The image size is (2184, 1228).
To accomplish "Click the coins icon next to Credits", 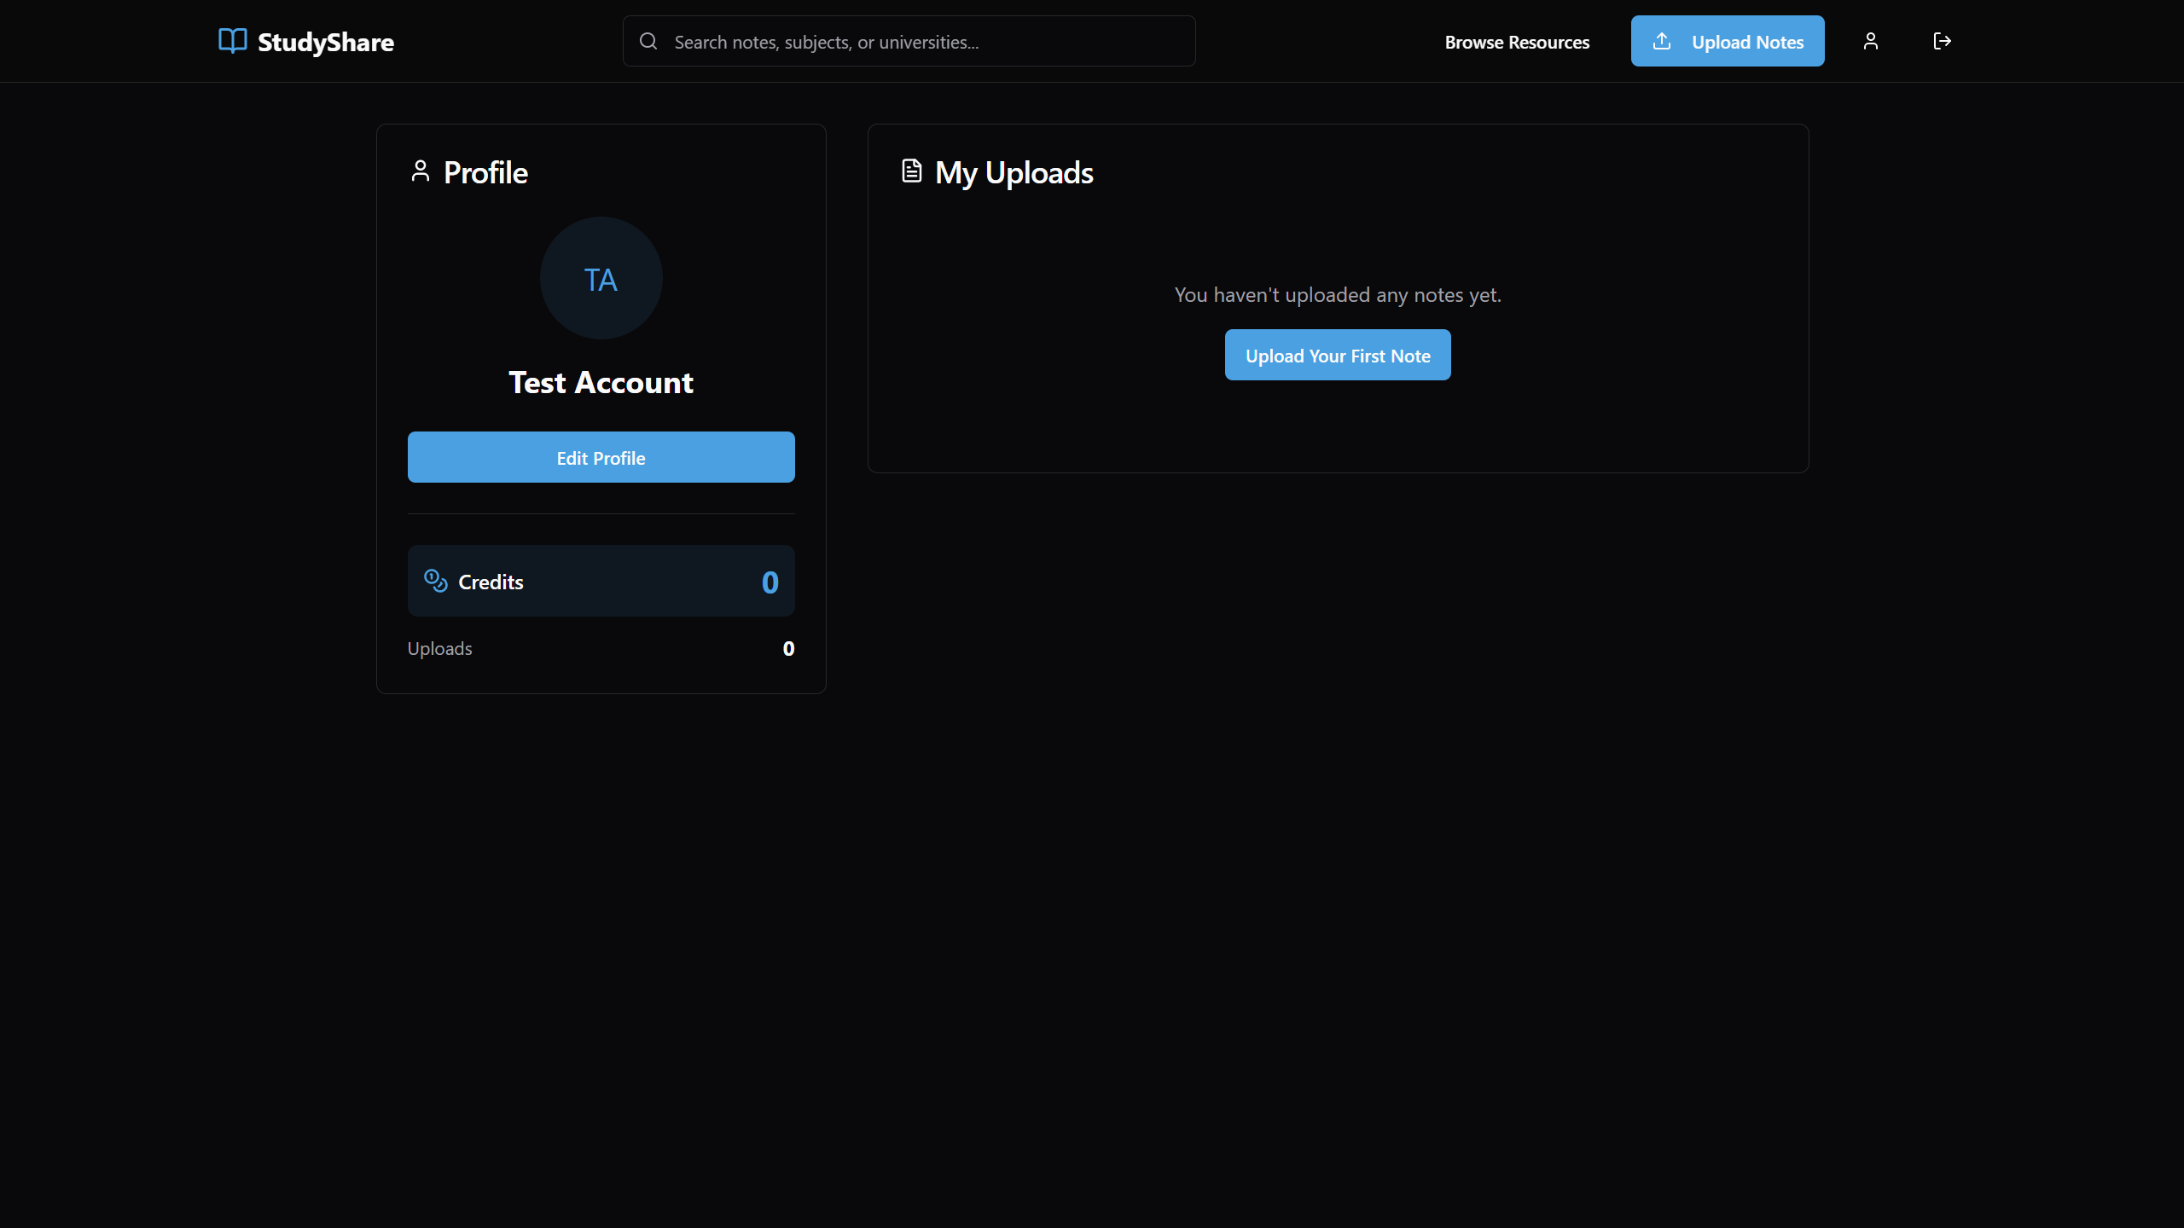I will click(x=436, y=581).
